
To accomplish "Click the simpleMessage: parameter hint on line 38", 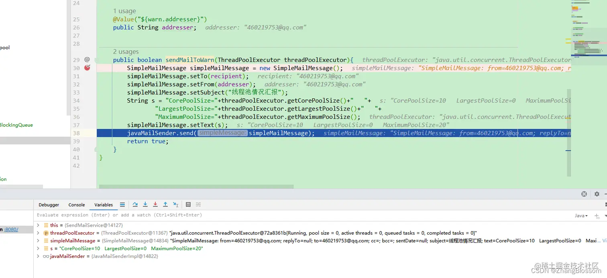I will pyautogui.click(x=222, y=133).
